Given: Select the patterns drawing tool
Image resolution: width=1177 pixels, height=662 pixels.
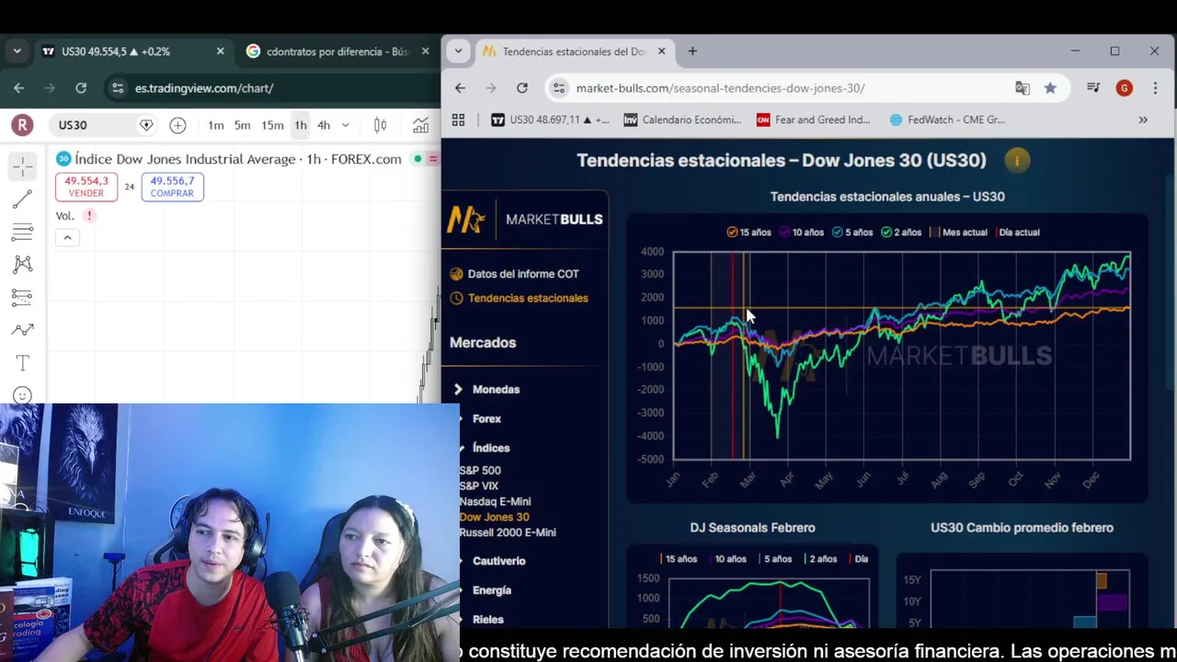Looking at the screenshot, I should (22, 265).
